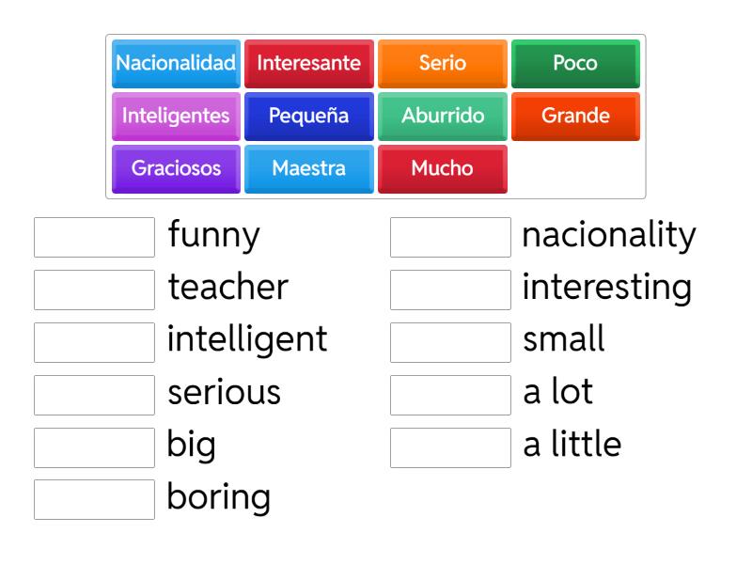Click the Aburrido tile

click(442, 117)
